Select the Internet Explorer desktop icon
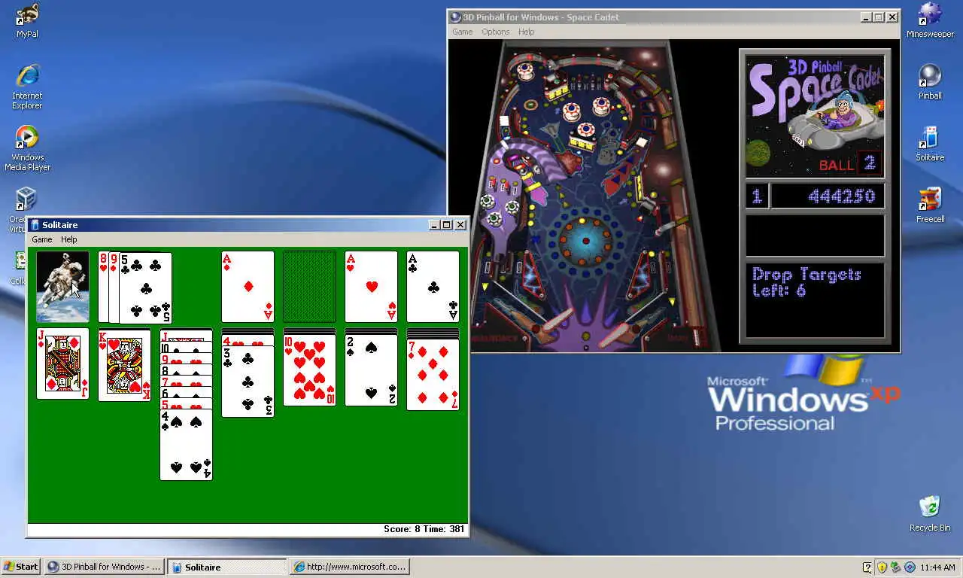Screen dimensions: 963x578 point(27,87)
